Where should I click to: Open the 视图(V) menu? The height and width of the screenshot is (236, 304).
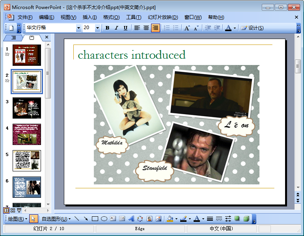[68, 17]
